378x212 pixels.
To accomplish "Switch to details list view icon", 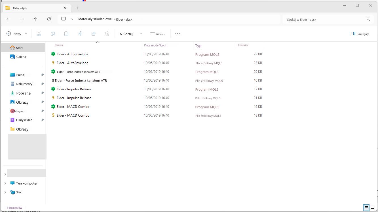I will click(x=366, y=208).
